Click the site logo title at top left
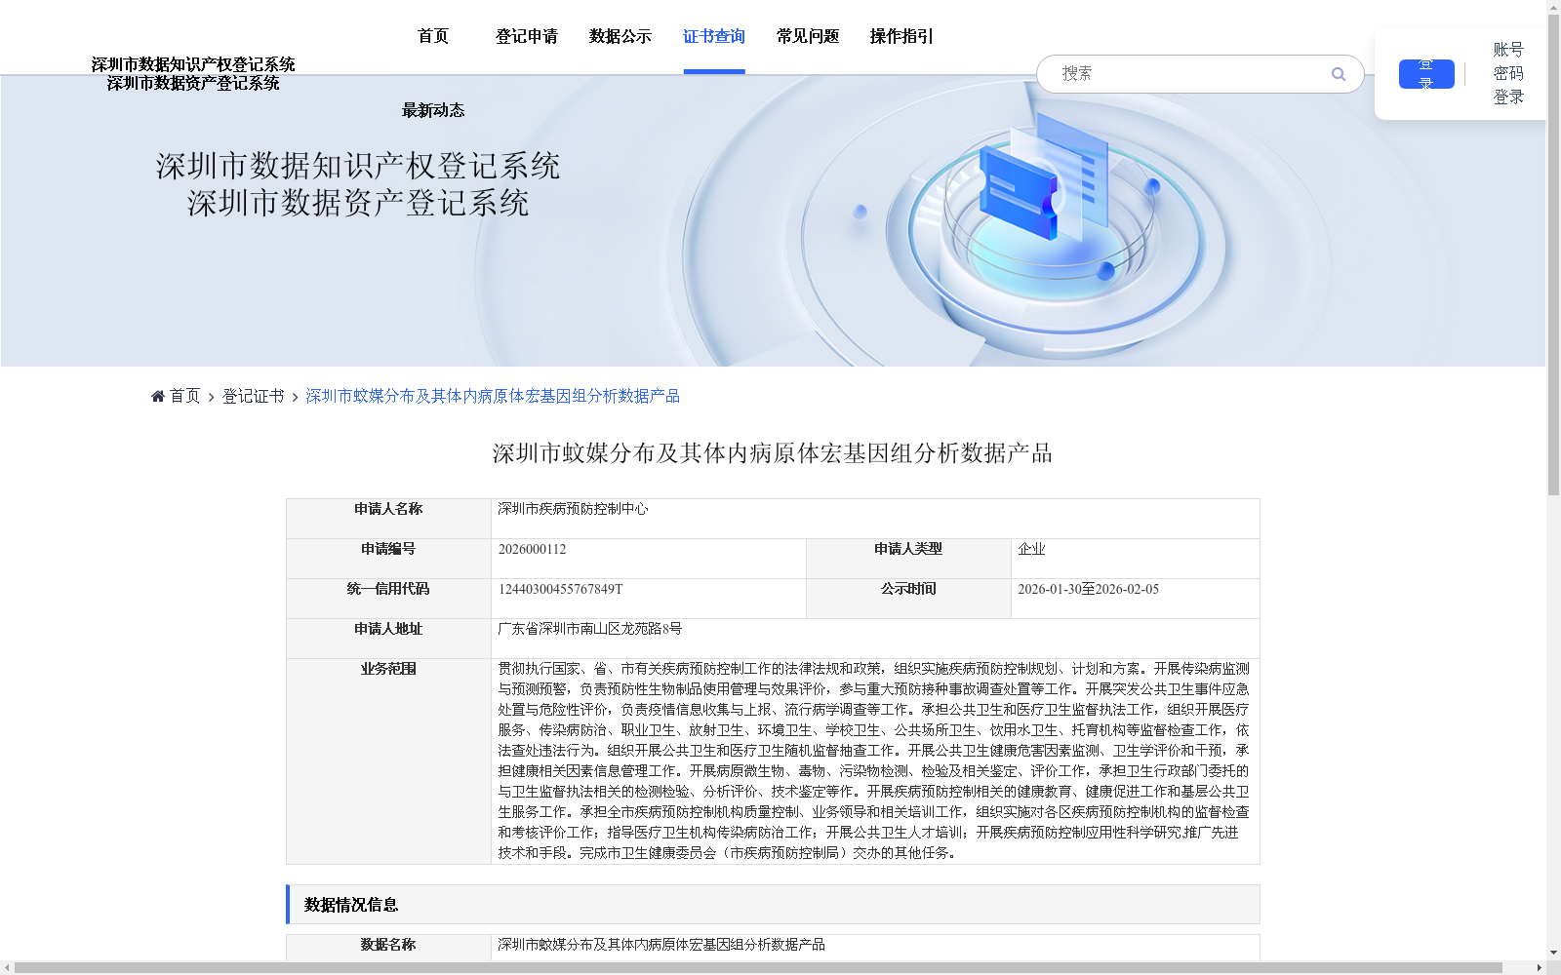 tap(193, 73)
